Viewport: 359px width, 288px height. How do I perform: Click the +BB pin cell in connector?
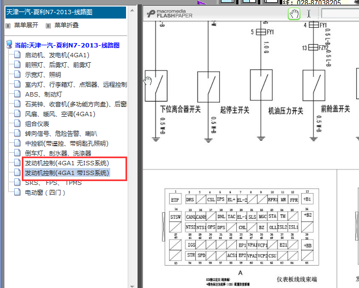pos(307,245)
